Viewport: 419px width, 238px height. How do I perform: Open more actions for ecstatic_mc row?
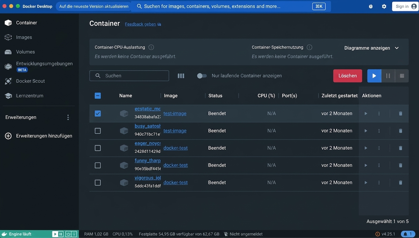point(379,113)
